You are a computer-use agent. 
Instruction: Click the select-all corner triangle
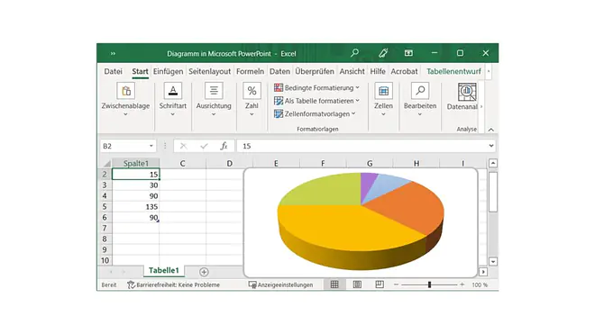click(x=106, y=164)
